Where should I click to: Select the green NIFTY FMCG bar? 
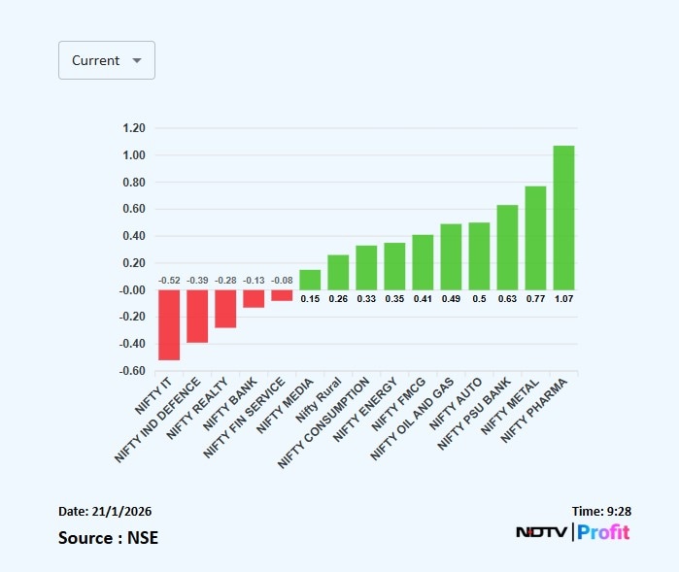tap(423, 262)
